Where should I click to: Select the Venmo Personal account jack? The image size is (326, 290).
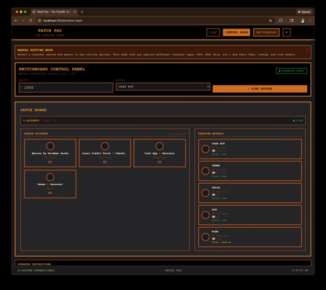50,177
